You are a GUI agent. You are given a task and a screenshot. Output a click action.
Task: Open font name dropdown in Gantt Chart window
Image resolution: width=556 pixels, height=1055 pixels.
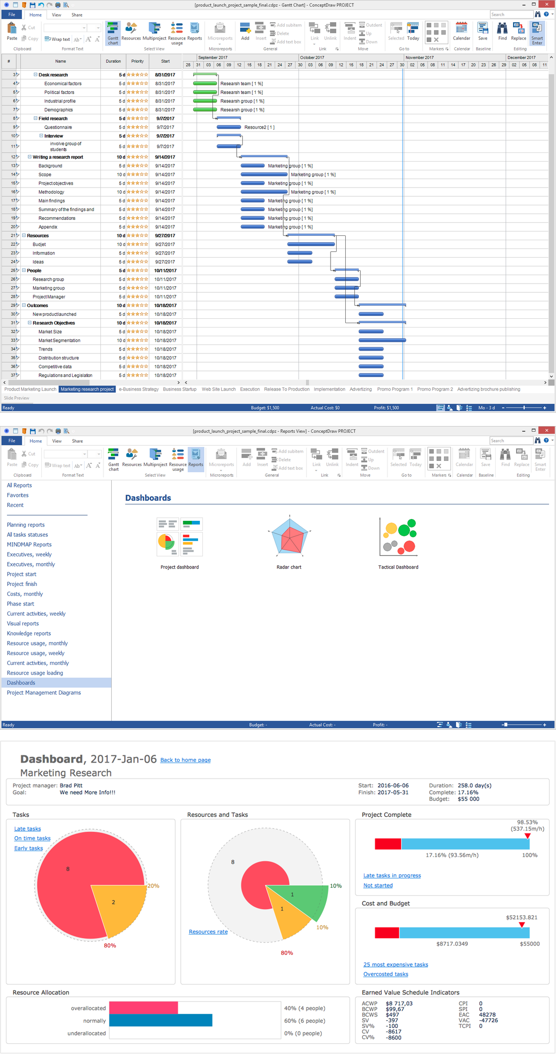(84, 28)
